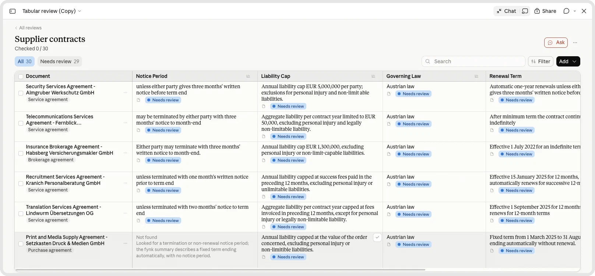595x276 pixels.
Task: Go back to All reviews
Action: click(28, 28)
